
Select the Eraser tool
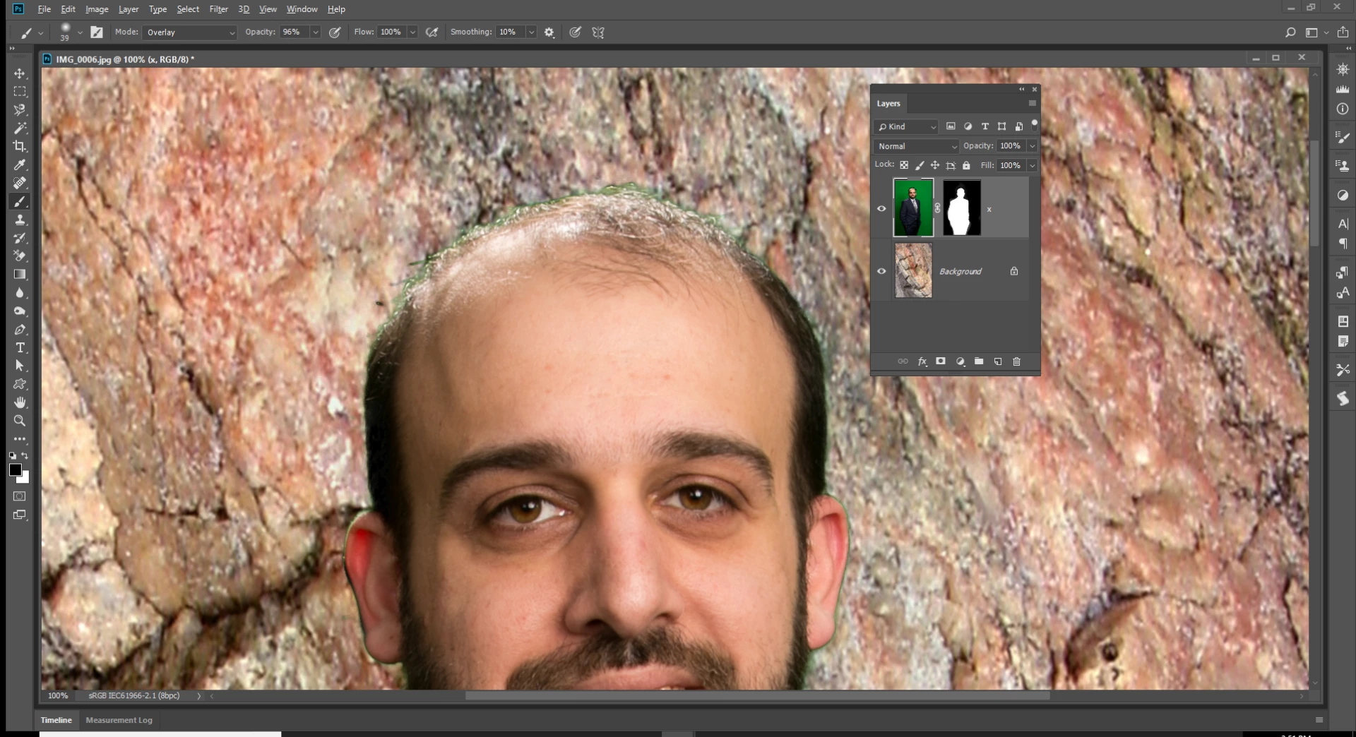[x=20, y=256]
